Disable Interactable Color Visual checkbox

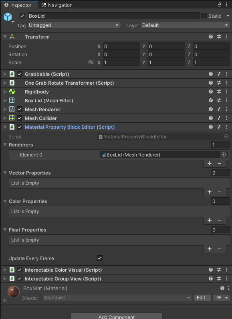click(x=20, y=270)
